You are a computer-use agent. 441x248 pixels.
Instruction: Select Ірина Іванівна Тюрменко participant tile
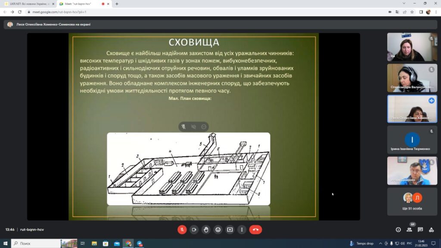[412, 140]
